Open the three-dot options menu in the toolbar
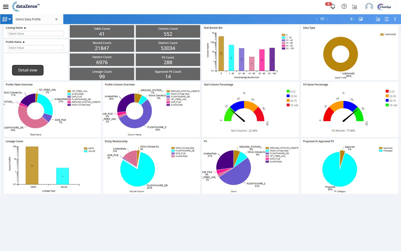The image size is (401, 251). point(395,19)
